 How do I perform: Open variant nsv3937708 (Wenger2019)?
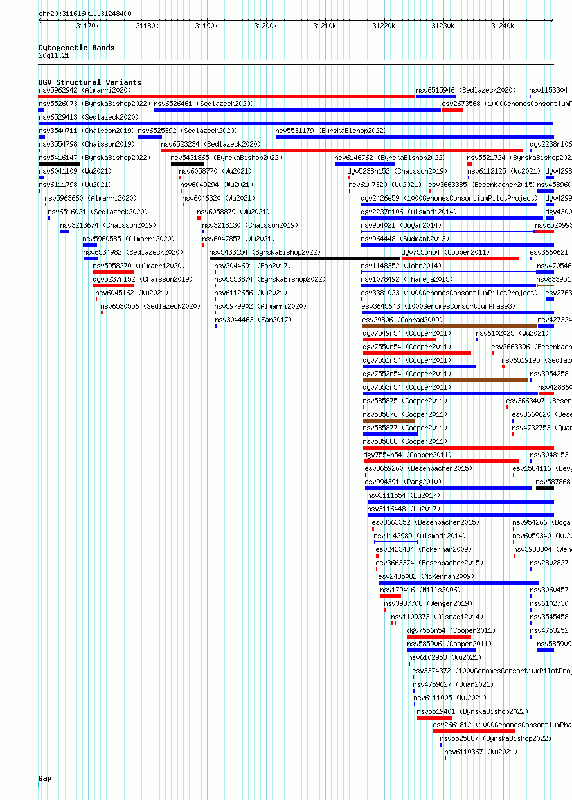(428, 604)
